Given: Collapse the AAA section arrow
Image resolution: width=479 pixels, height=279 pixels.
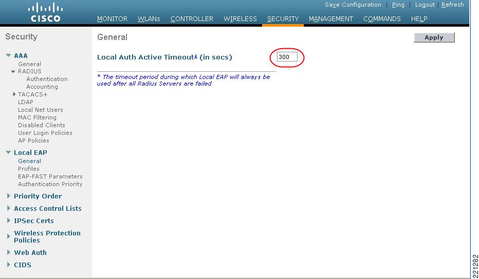Looking at the screenshot, I should pos(8,55).
